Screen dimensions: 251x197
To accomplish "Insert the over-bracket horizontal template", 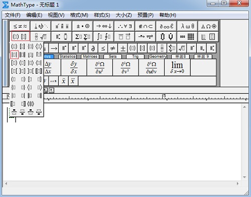I will [31, 112].
